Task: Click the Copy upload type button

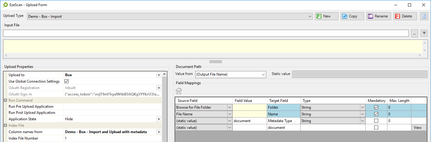Action: (352, 16)
